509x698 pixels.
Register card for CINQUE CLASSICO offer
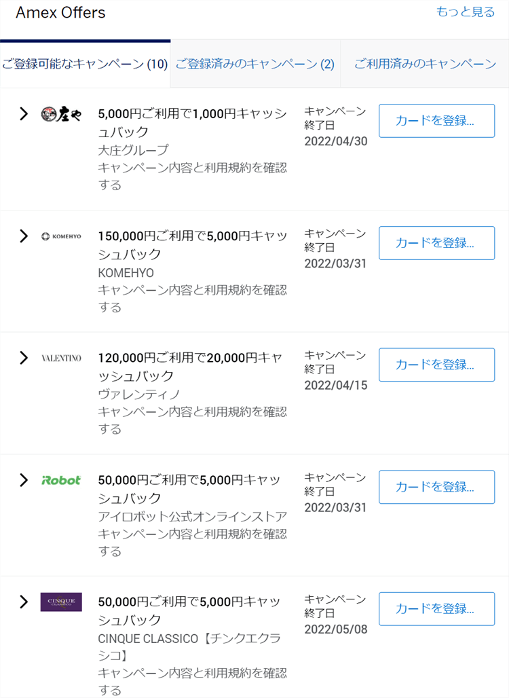436,608
